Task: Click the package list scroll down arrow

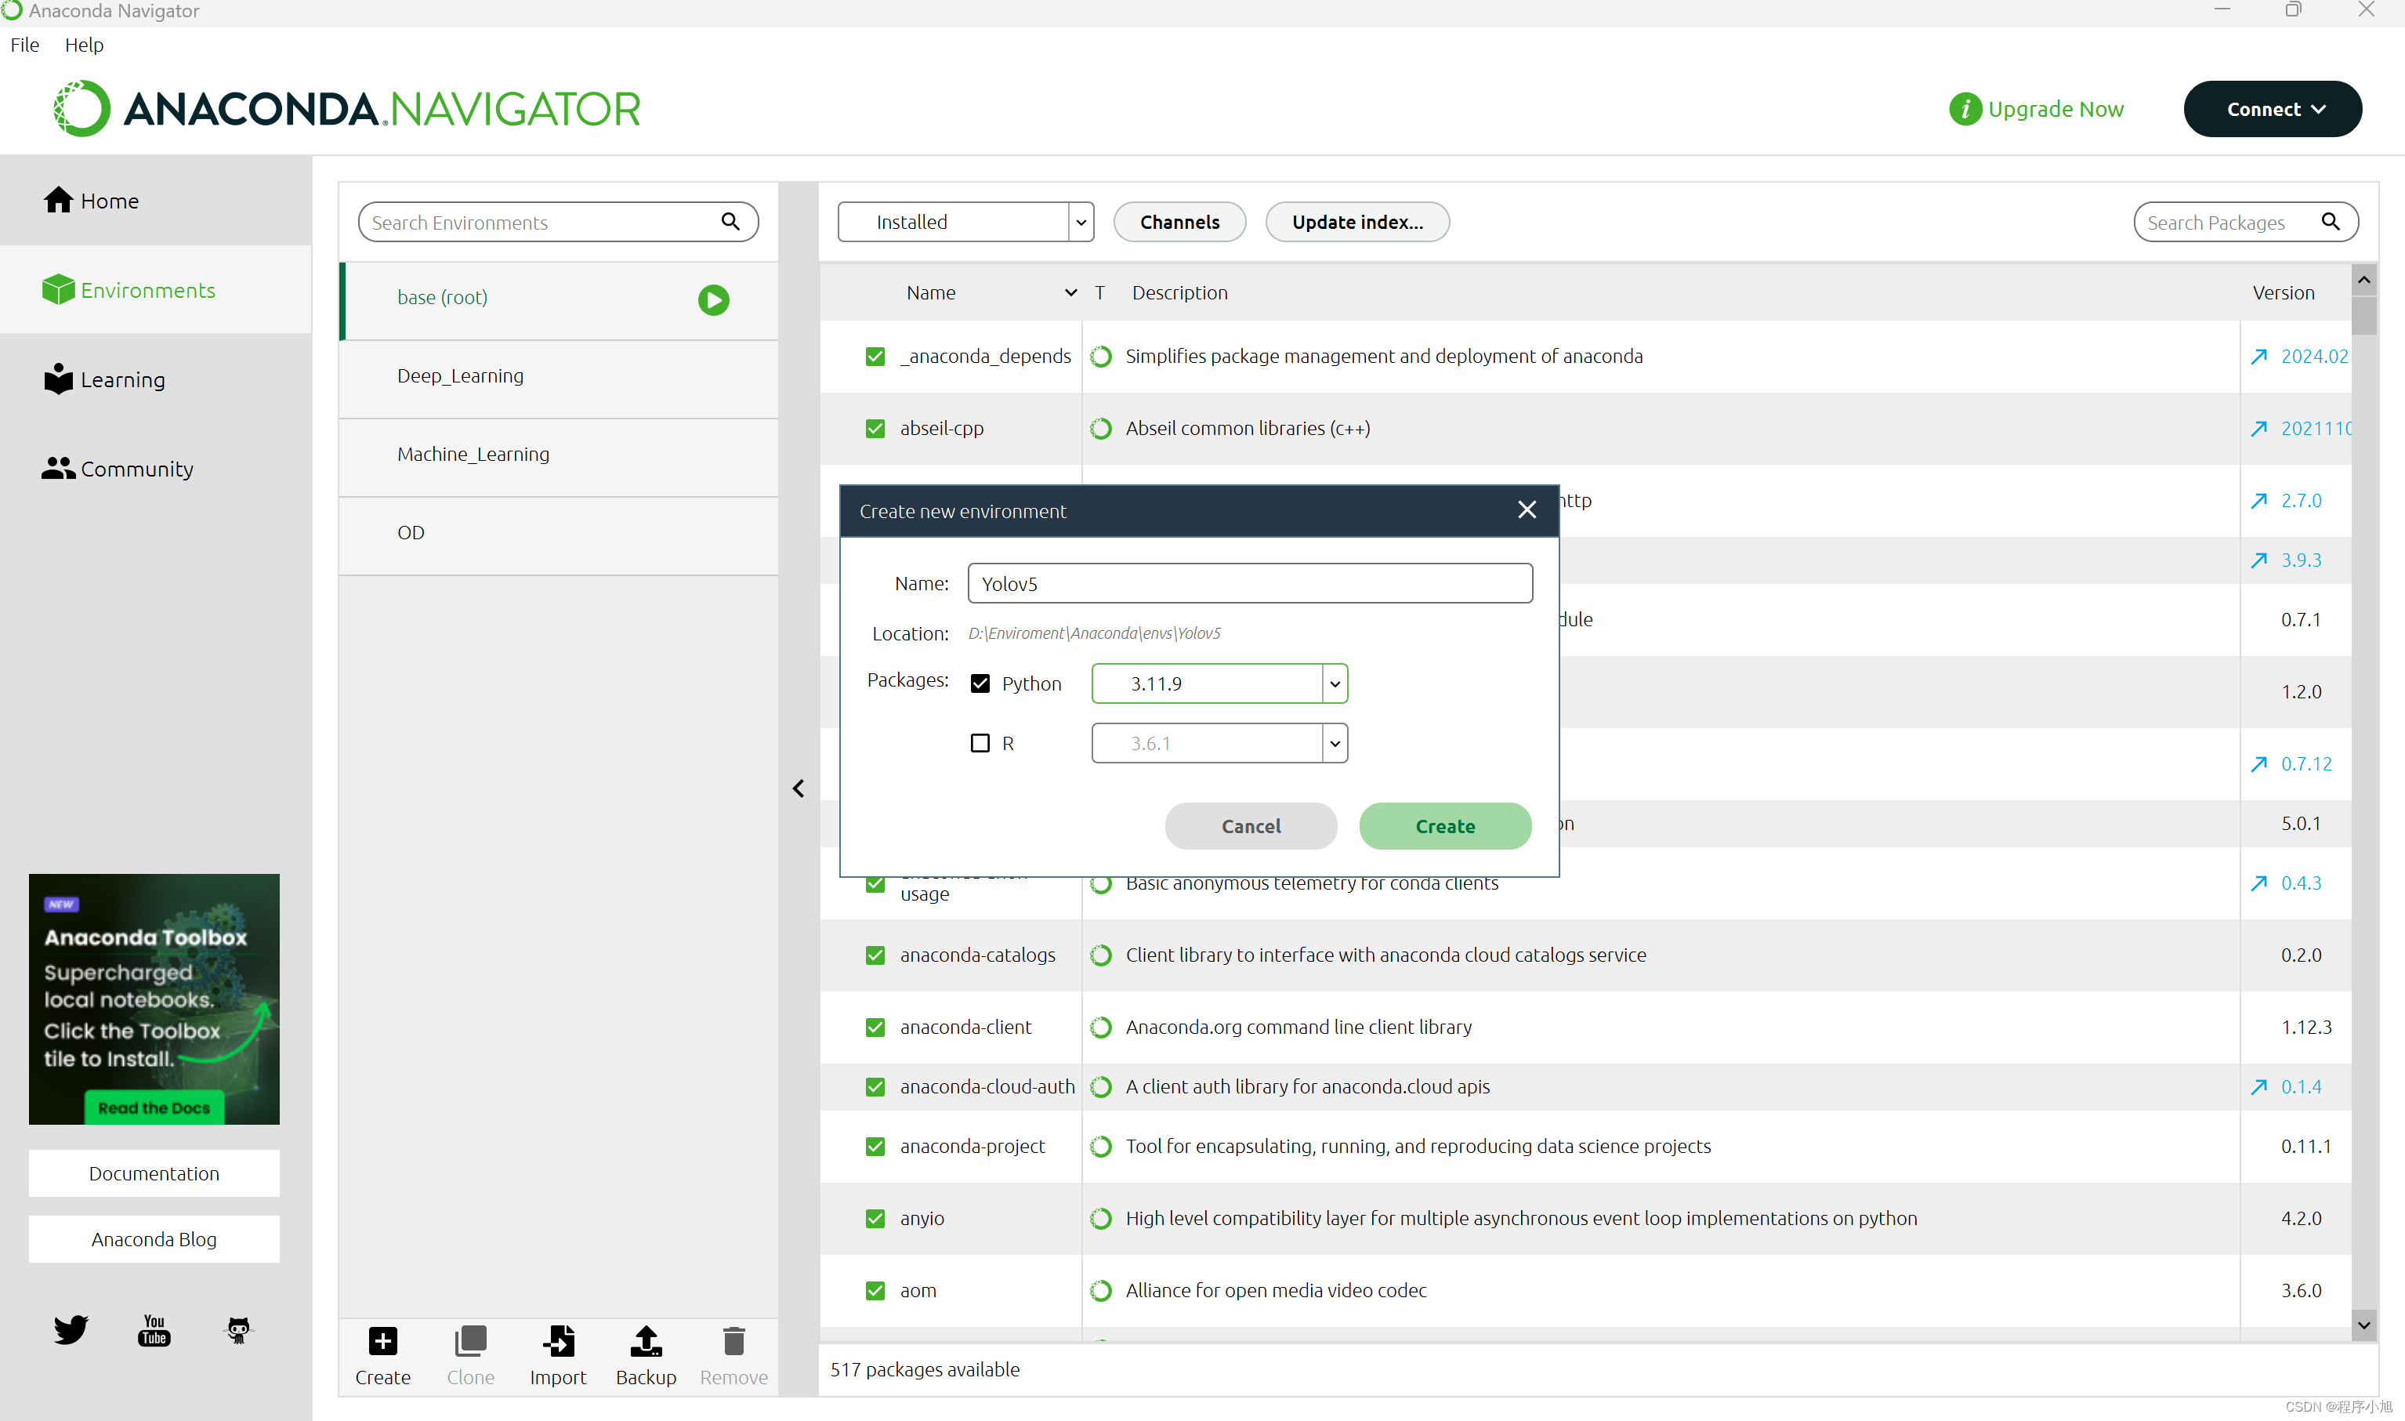Action: (2363, 1325)
